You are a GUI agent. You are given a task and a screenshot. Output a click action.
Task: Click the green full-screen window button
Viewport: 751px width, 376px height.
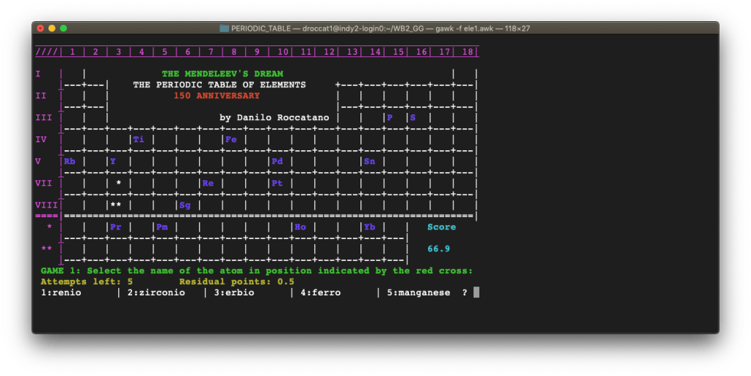coord(64,29)
